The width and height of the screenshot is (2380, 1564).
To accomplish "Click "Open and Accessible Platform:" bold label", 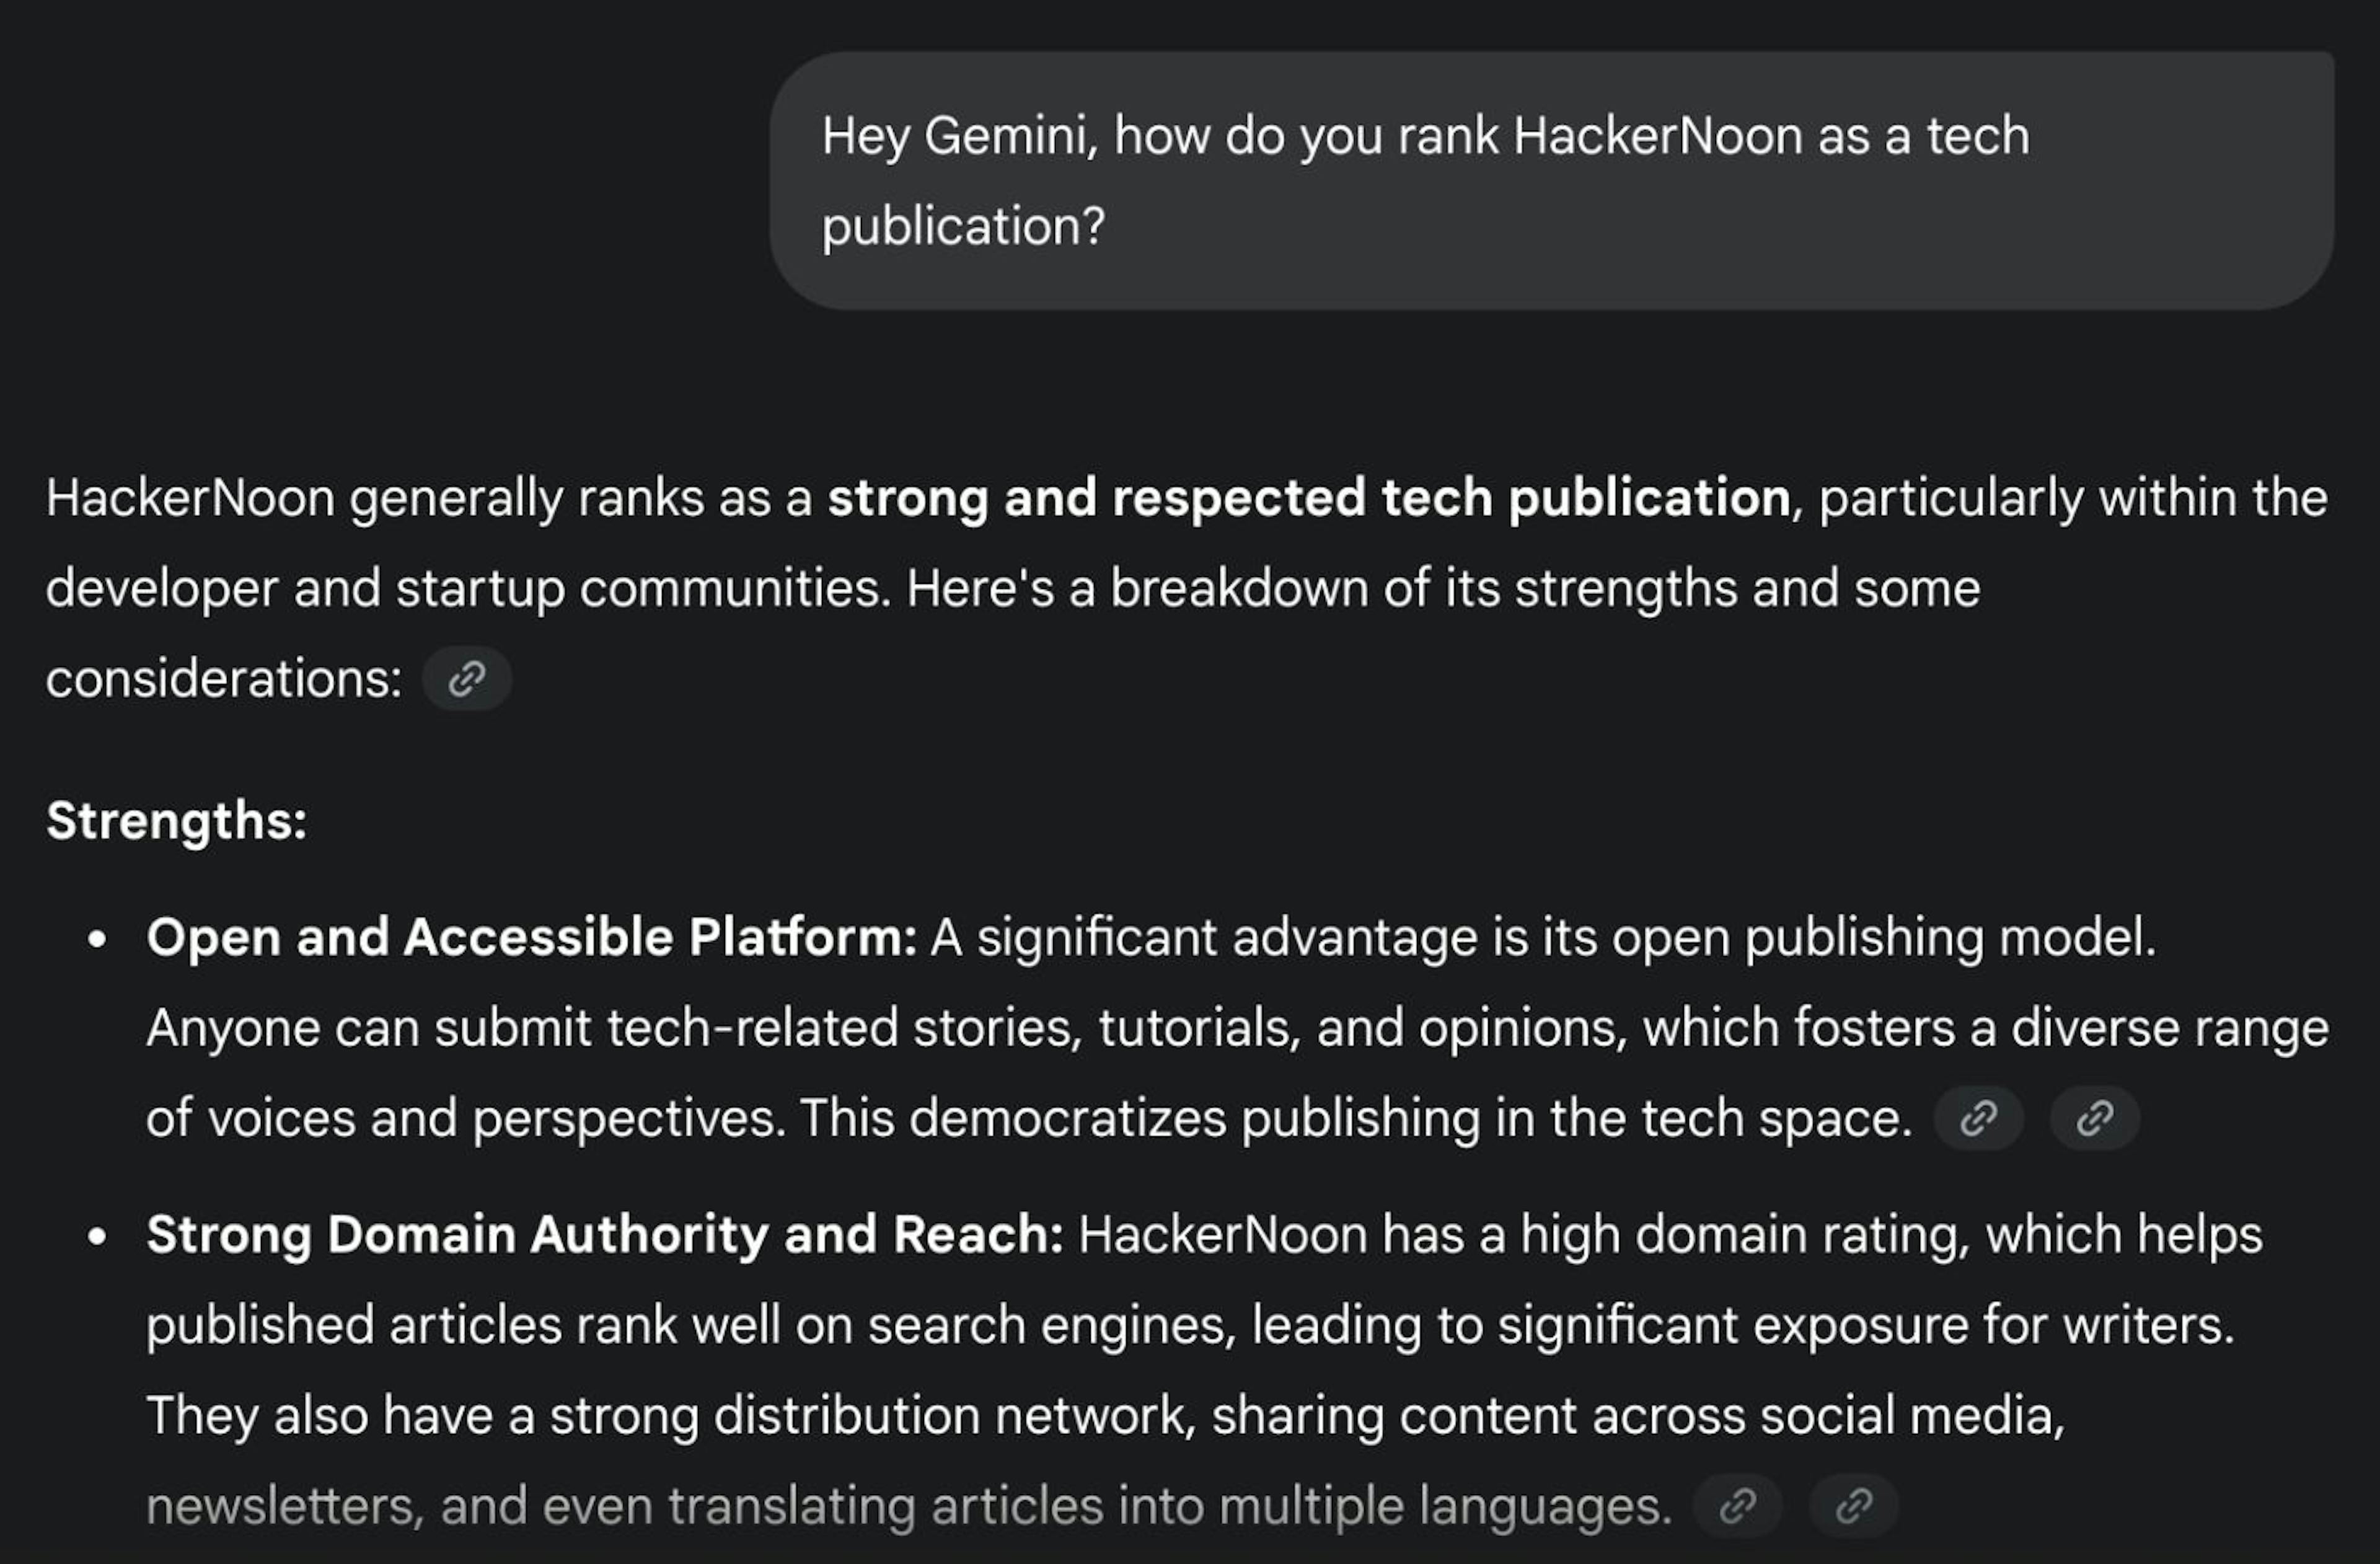I will tap(531, 938).
